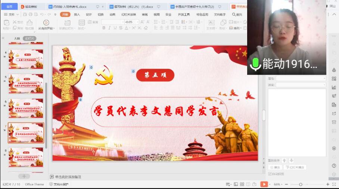Fit slide to window icon
The image size is (339, 189).
click(334, 184)
